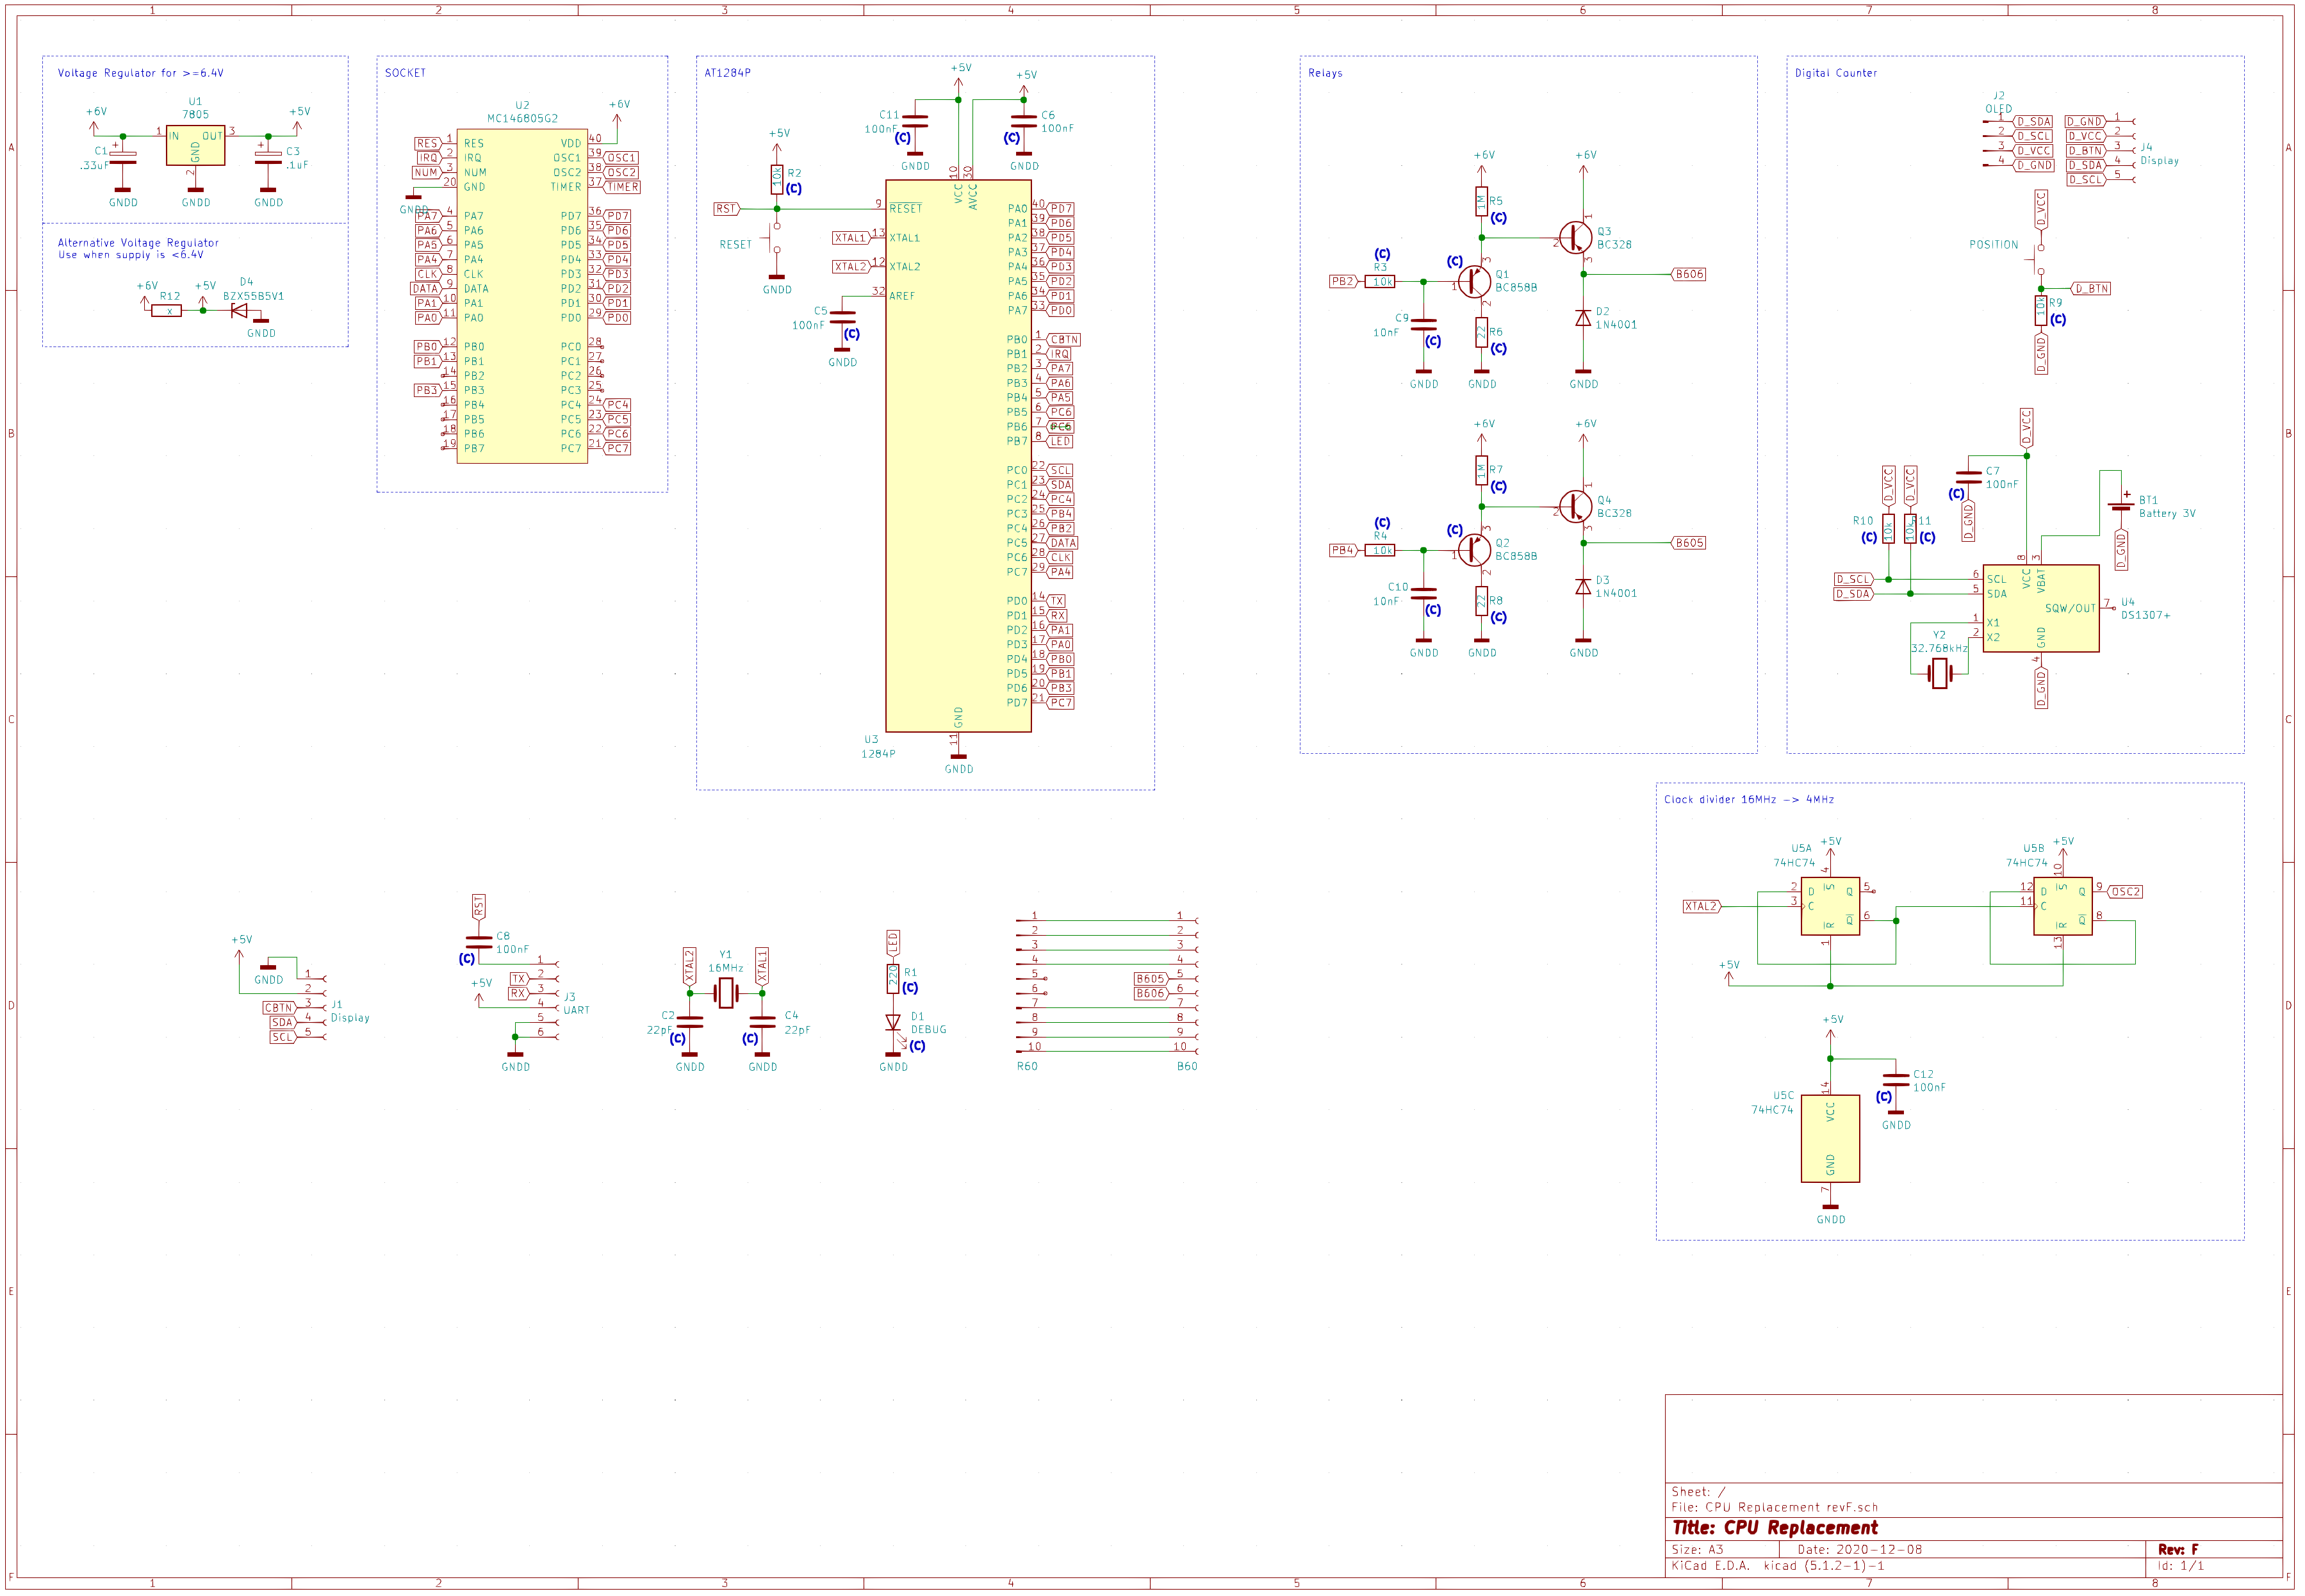Click the J1 Display connector label
2305x1596 pixels.
350,1011
